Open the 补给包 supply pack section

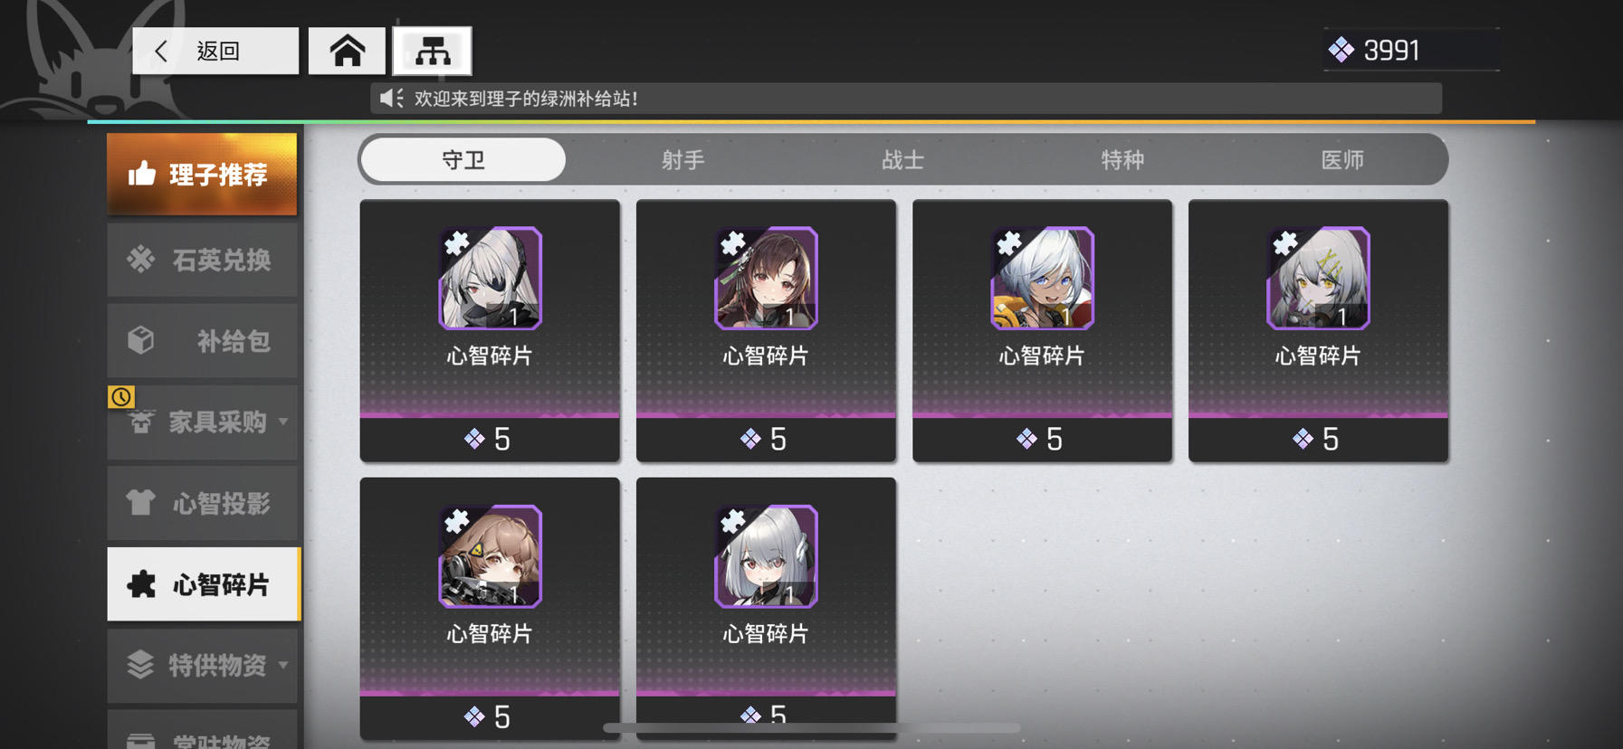click(x=202, y=341)
